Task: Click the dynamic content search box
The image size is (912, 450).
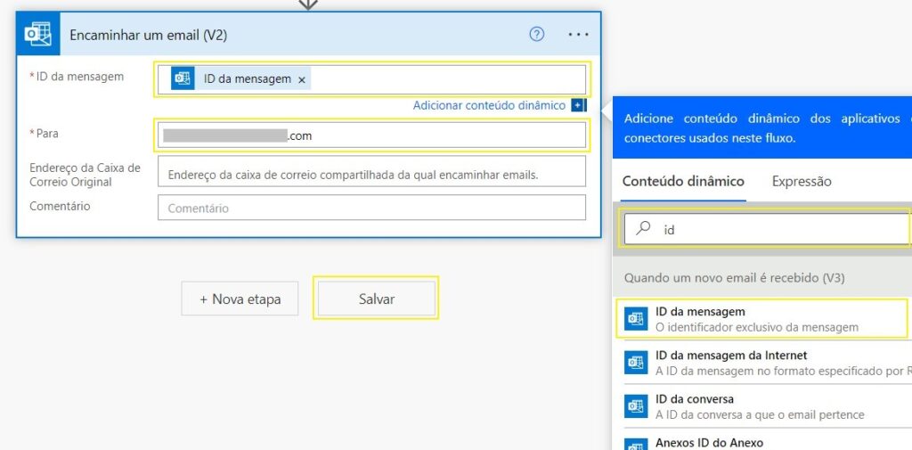Action: [775, 229]
